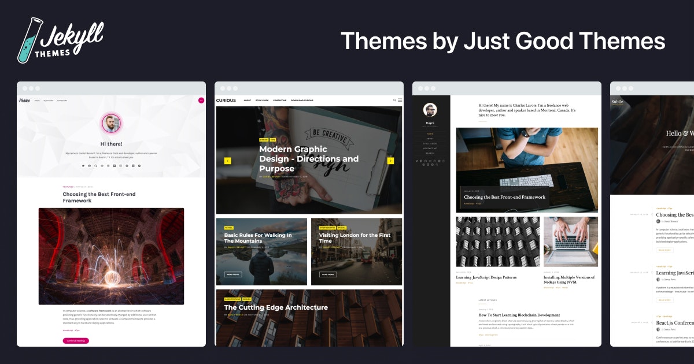Open 'DOWNLOAD CURIOUS' in the Curious menu
Image resolution: width=694 pixels, height=364 pixels.
click(x=302, y=101)
